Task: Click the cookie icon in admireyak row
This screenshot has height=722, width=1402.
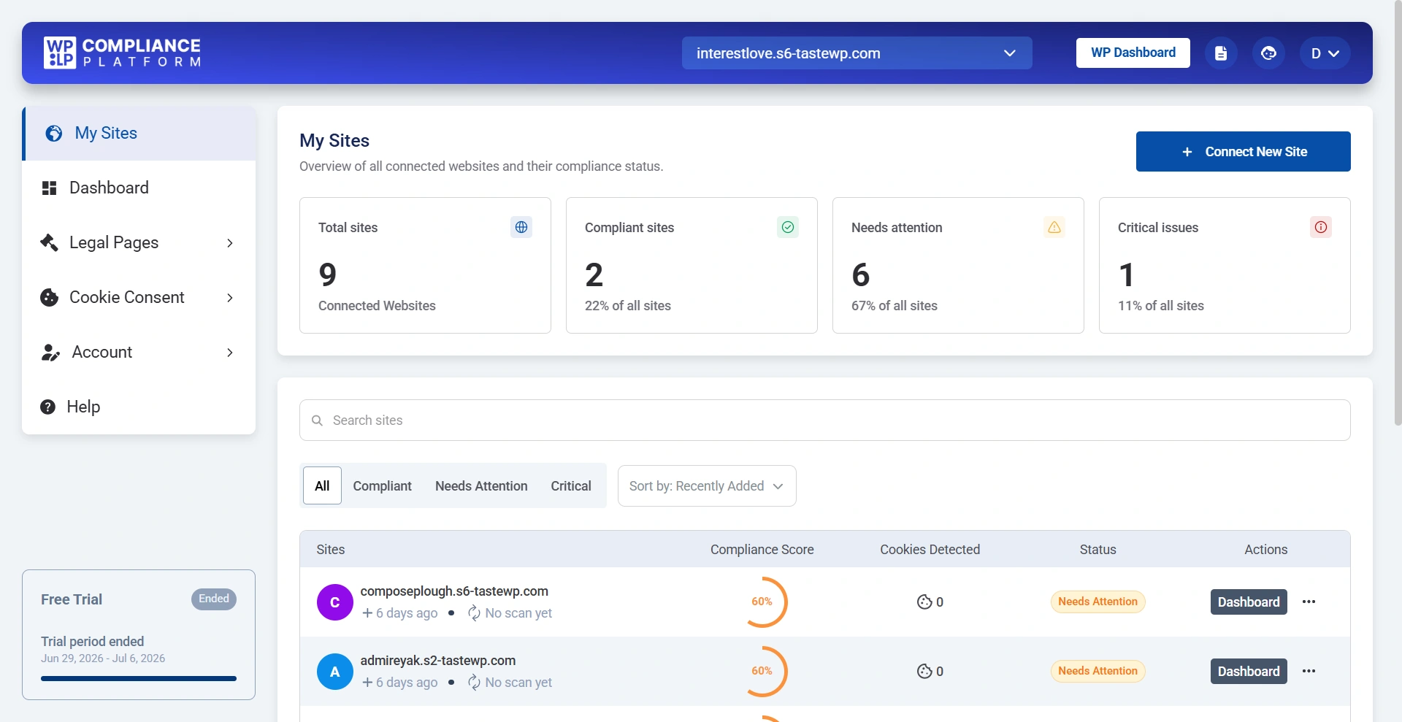Action: [x=924, y=672]
